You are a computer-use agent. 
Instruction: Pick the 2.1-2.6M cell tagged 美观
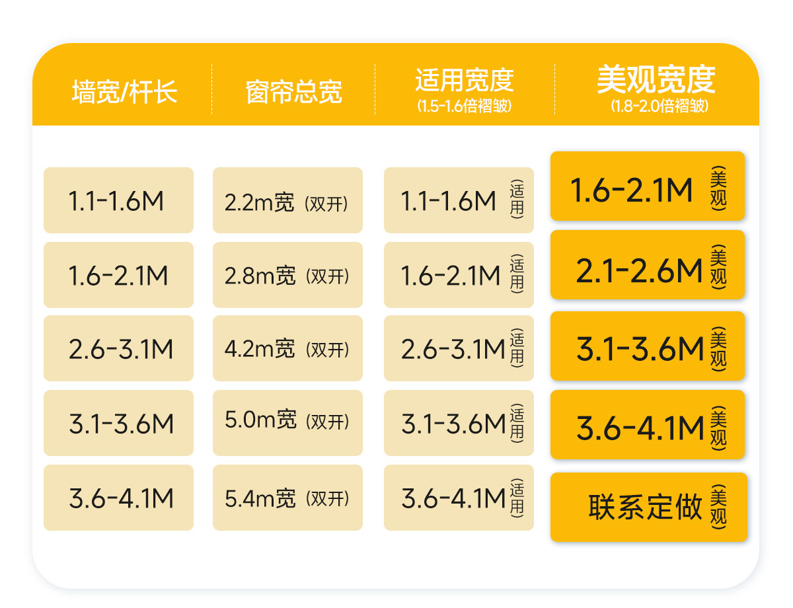[648, 265]
